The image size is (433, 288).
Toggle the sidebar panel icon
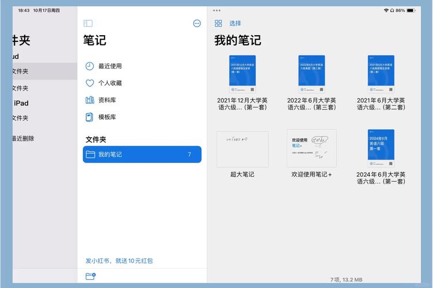pyautogui.click(x=88, y=23)
